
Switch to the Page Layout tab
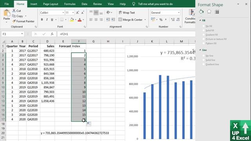click(x=51, y=4)
